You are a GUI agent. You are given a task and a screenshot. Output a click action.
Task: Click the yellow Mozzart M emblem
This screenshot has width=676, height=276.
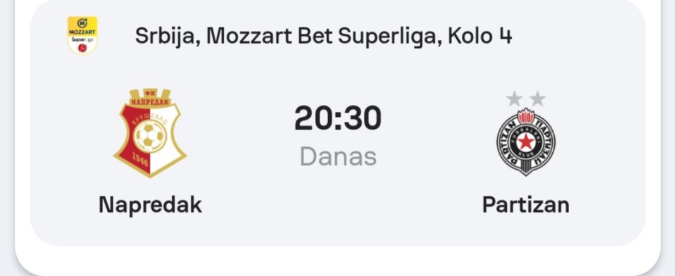[82, 23]
